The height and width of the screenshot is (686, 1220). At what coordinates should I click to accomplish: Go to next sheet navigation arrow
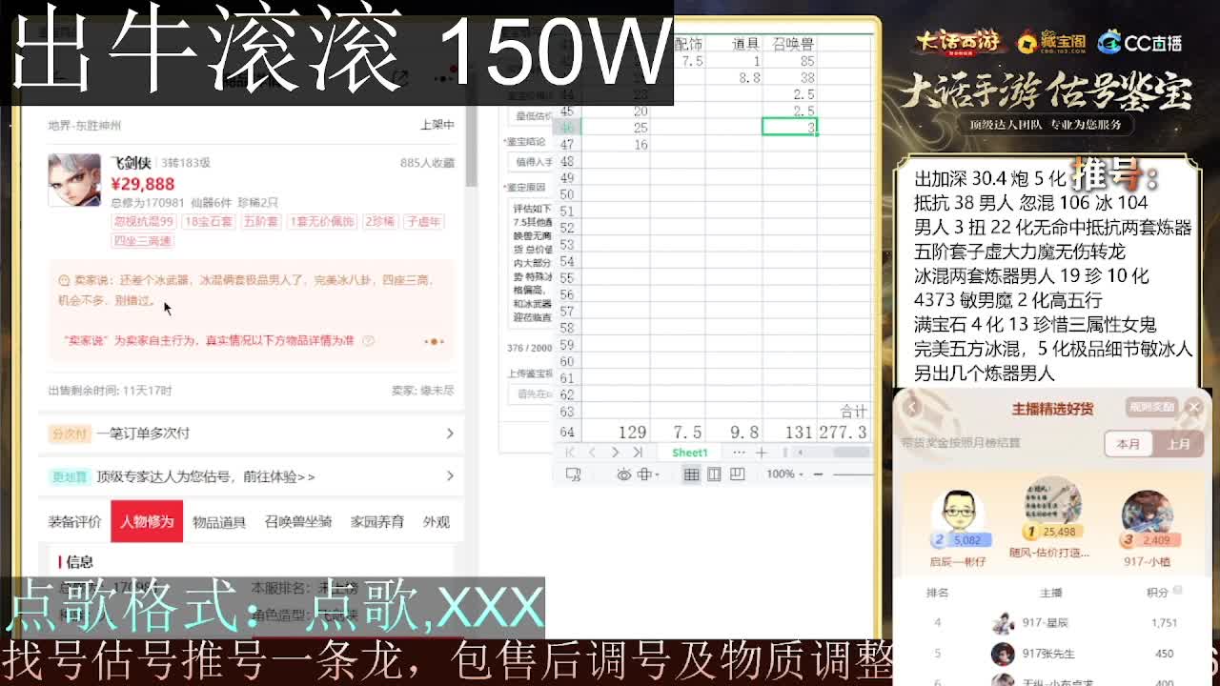click(x=615, y=453)
